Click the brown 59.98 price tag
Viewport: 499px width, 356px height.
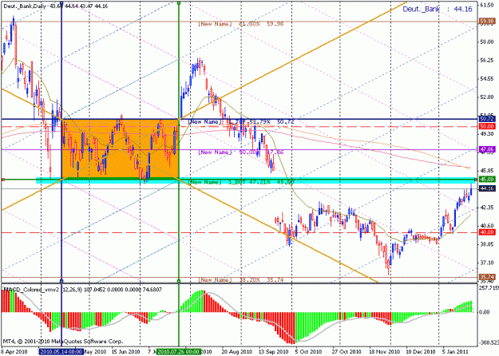[487, 22]
